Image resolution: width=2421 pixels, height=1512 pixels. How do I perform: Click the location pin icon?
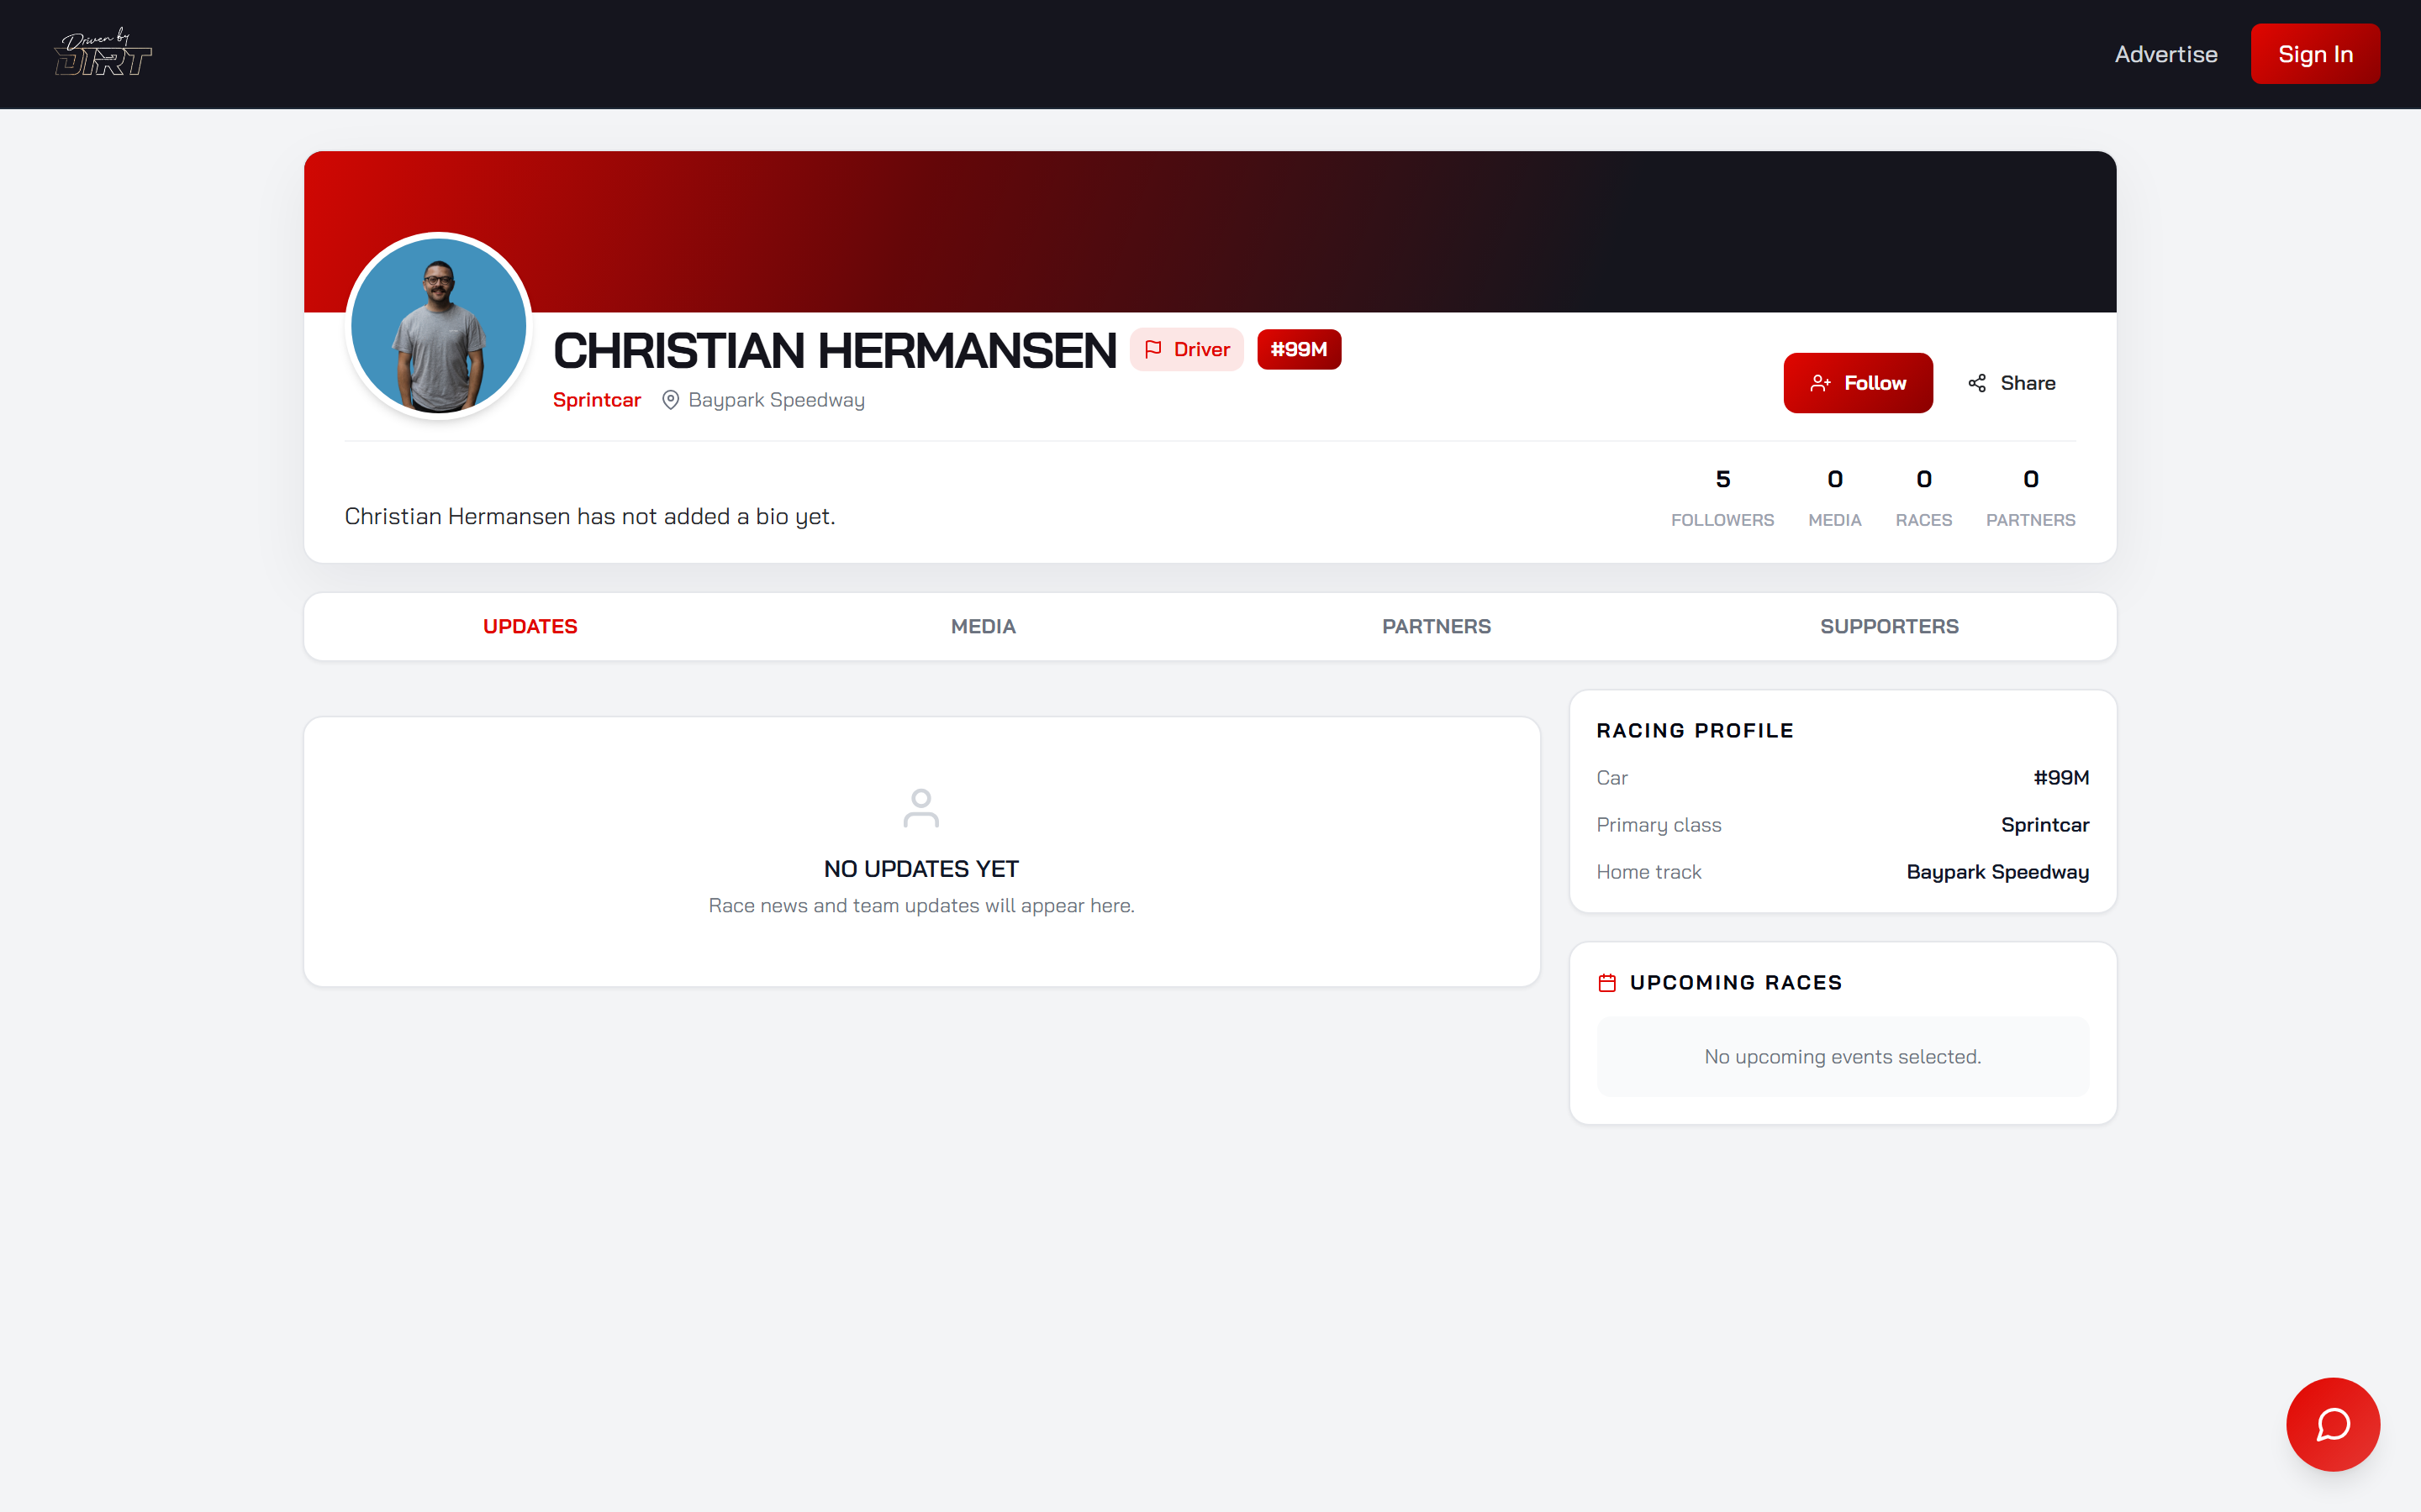tap(670, 400)
